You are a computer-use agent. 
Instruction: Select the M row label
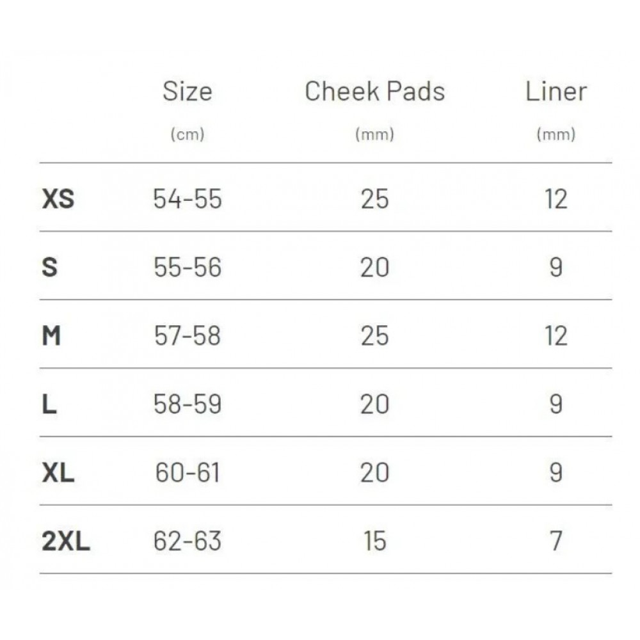(51, 336)
